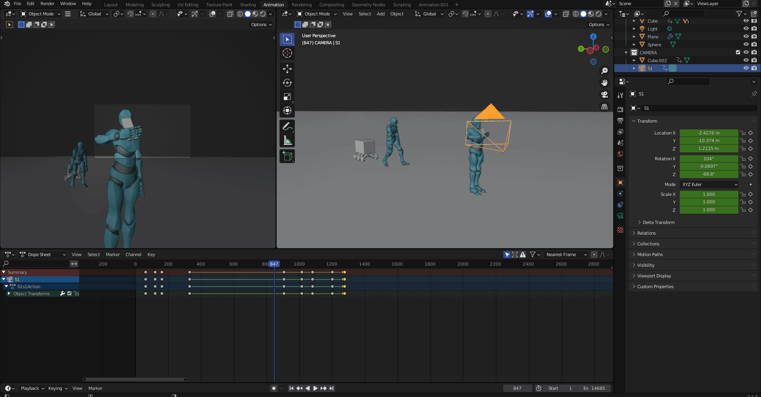
Task: Click the pan hand viewport gizmo
Action: (x=604, y=83)
